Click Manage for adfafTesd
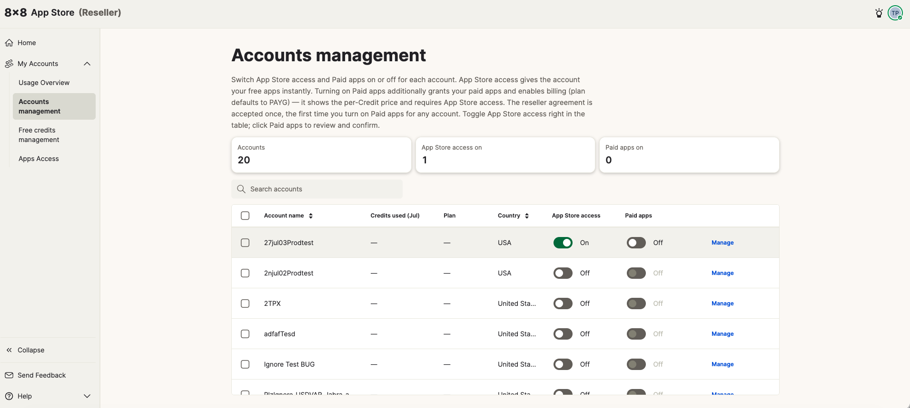This screenshot has width=910, height=408. click(x=722, y=334)
